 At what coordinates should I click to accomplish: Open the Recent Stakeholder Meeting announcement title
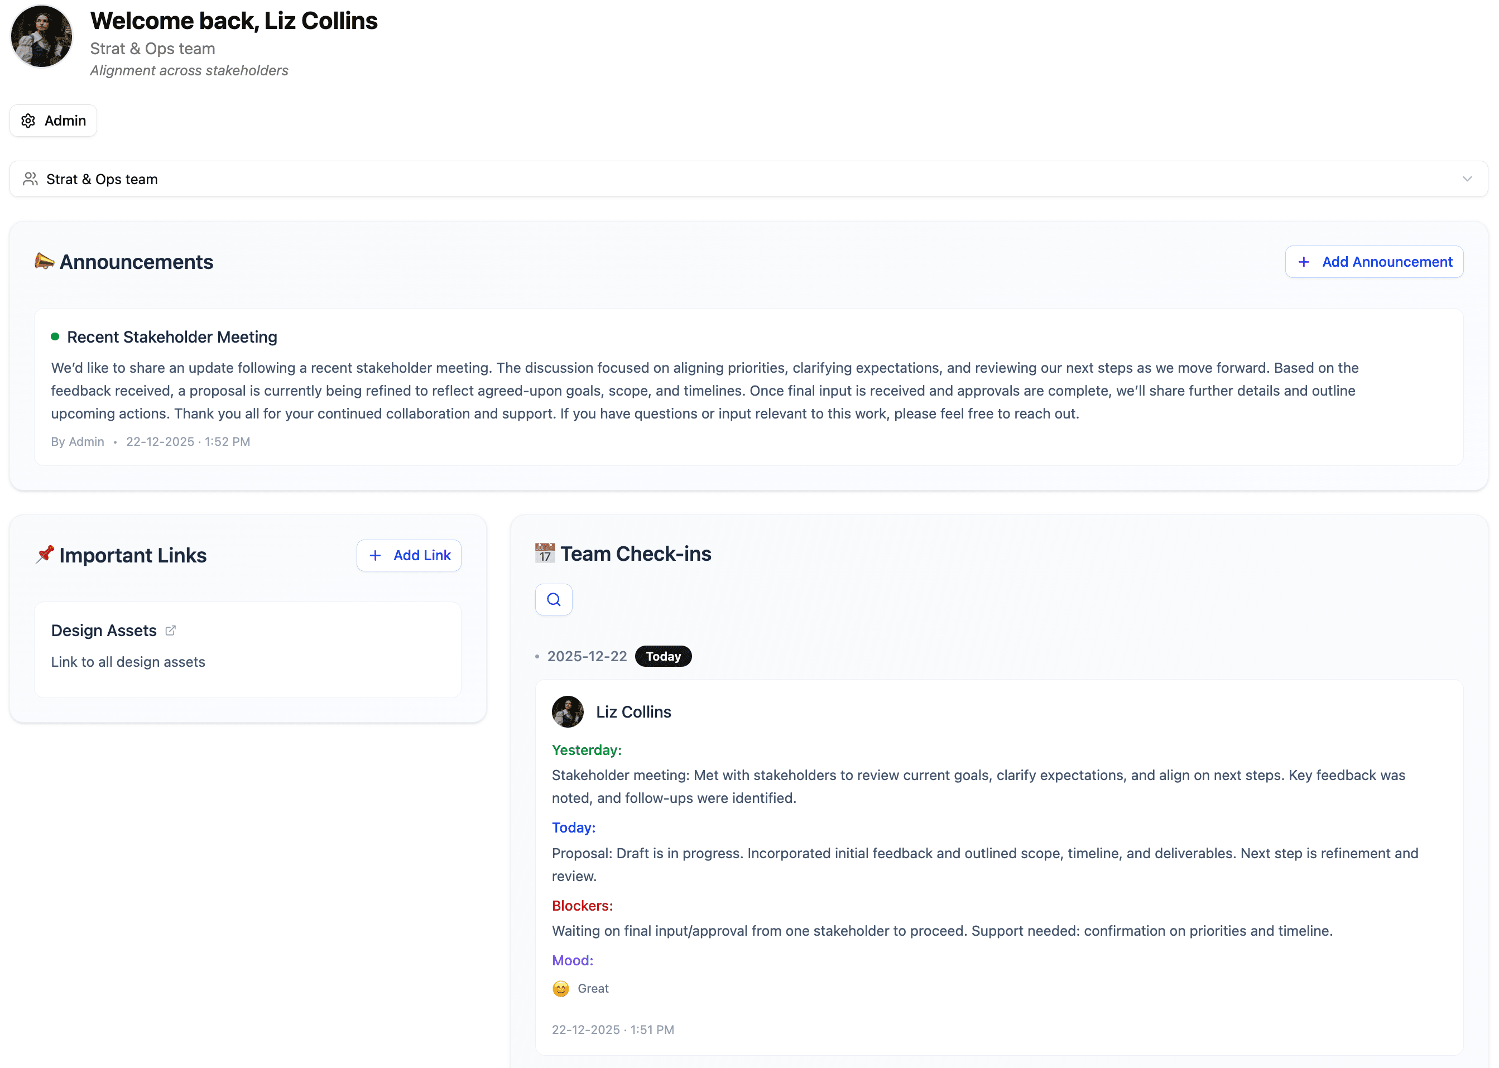pos(172,338)
